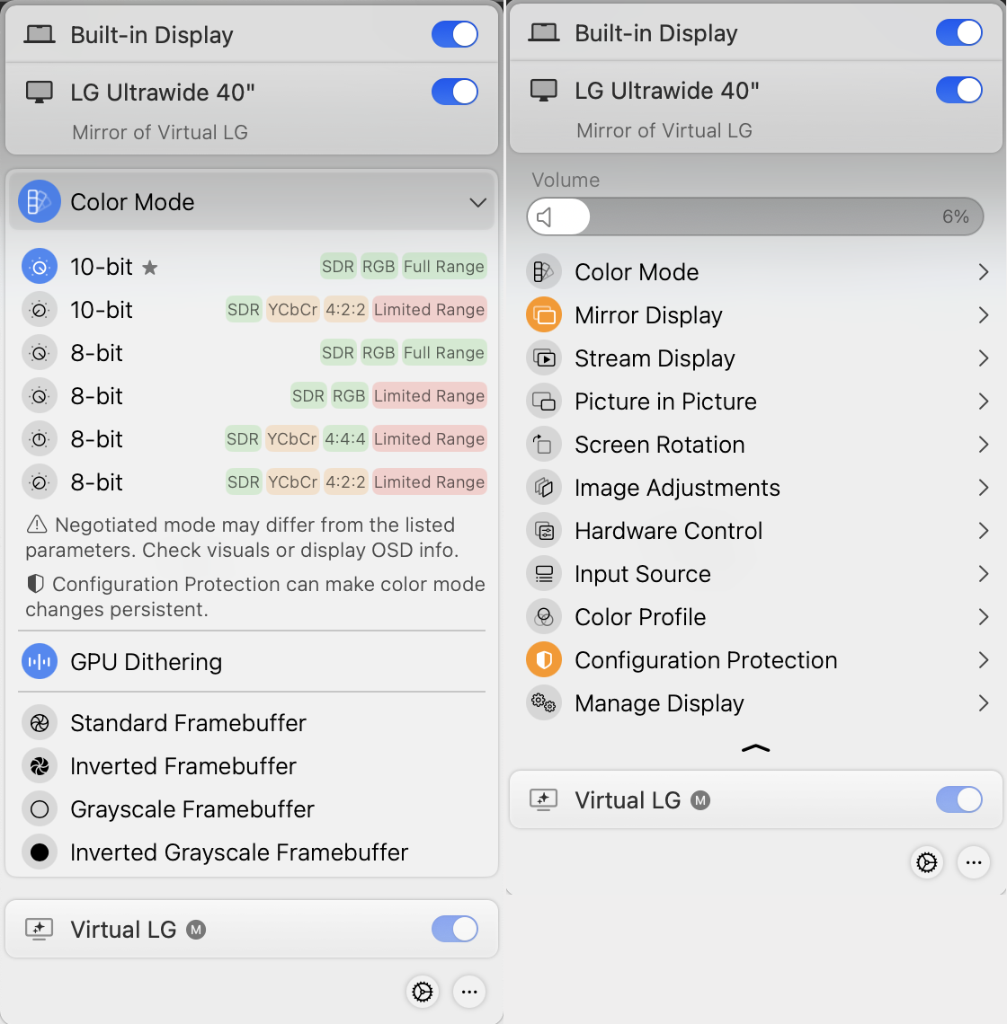Expand the Color Profile chevron
The width and height of the screenshot is (1007, 1024).
pyautogui.click(x=983, y=617)
